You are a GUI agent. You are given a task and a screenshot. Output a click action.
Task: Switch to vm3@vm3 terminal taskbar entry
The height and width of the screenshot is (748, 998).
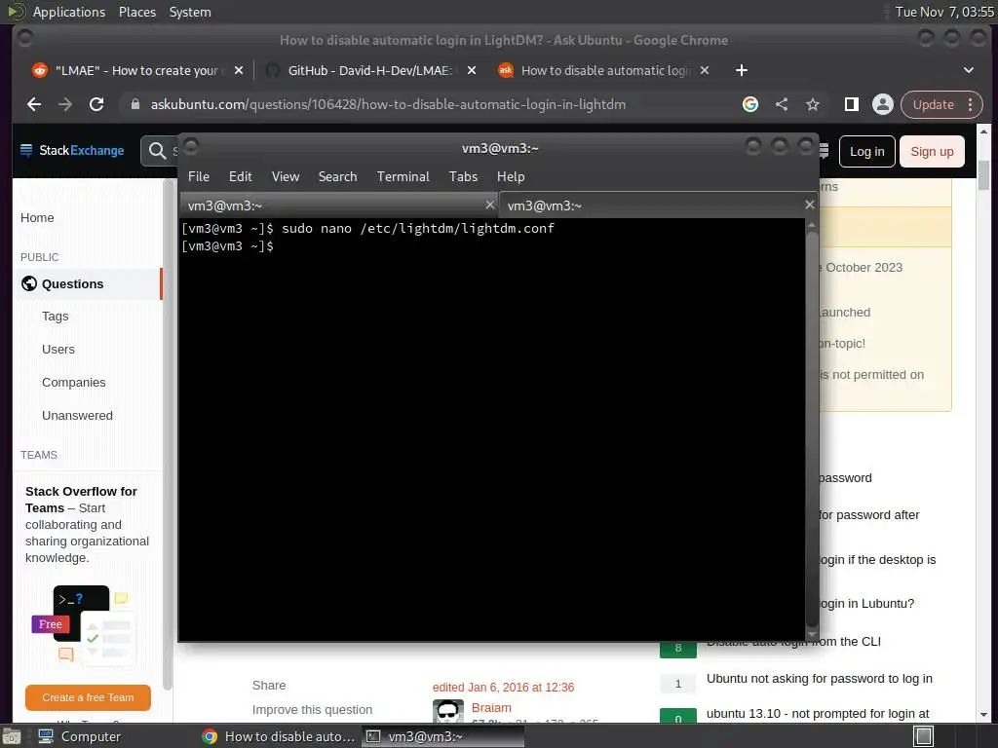point(443,736)
